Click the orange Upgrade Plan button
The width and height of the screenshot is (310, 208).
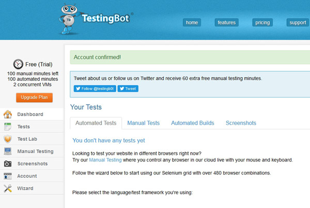coord(35,98)
